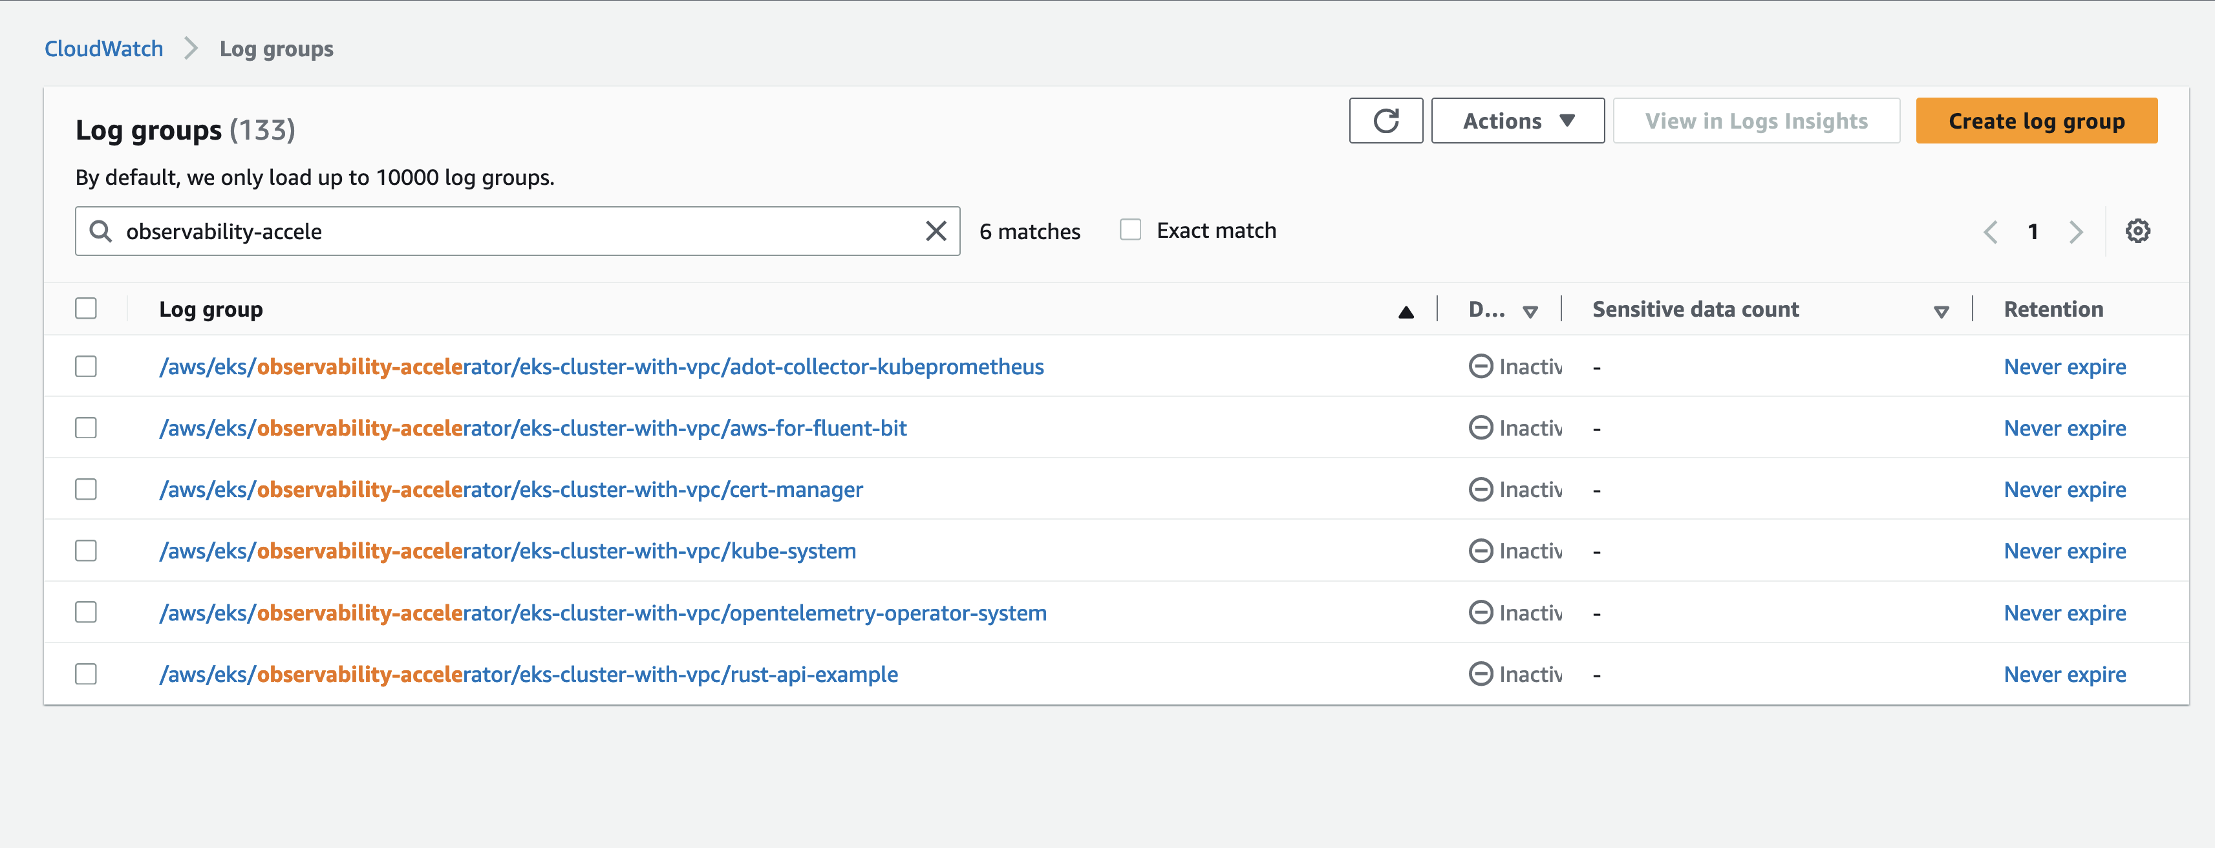Click Create log group button
The image size is (2215, 848).
coord(2035,122)
